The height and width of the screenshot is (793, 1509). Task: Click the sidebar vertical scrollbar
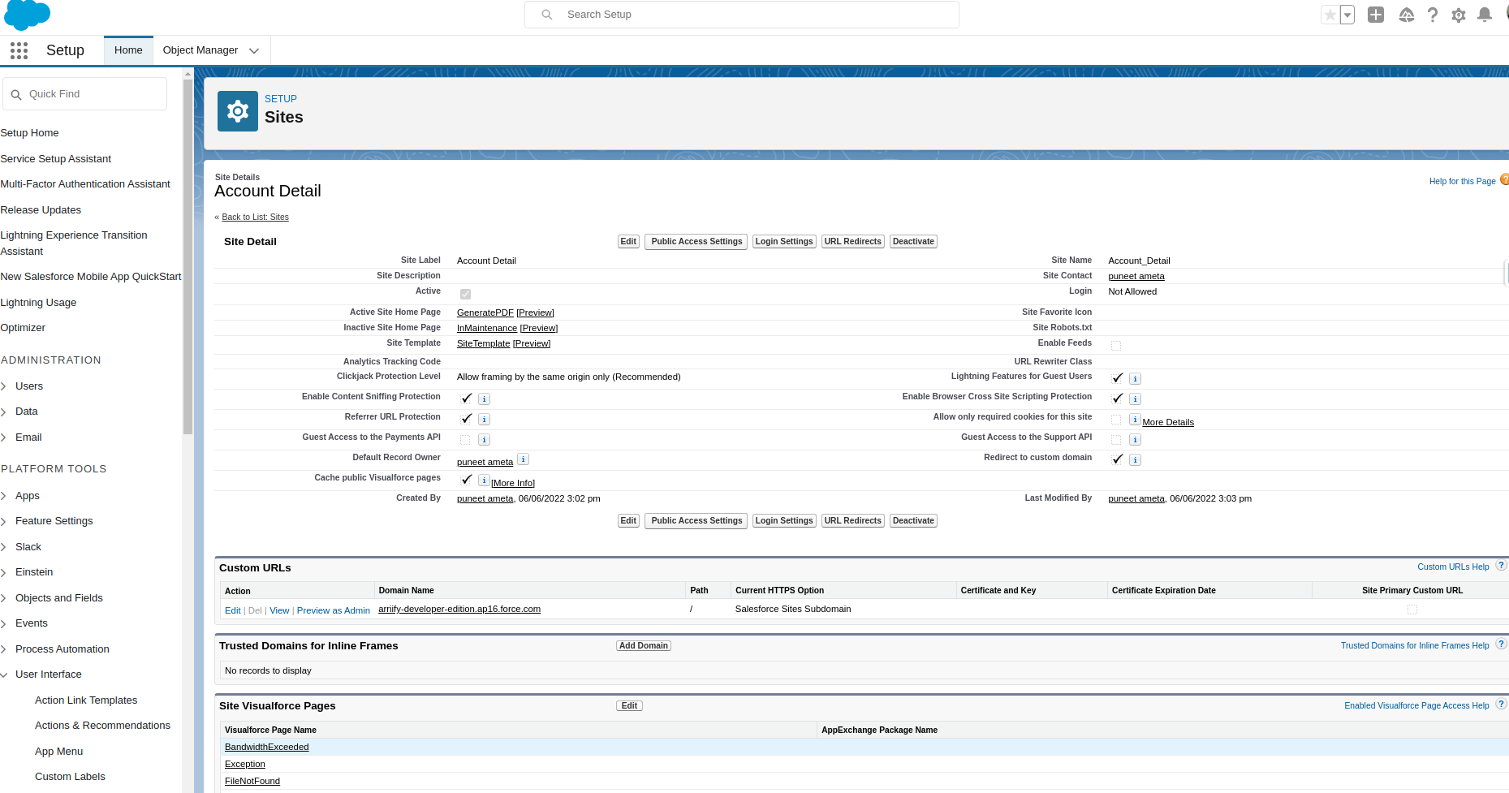[188, 256]
